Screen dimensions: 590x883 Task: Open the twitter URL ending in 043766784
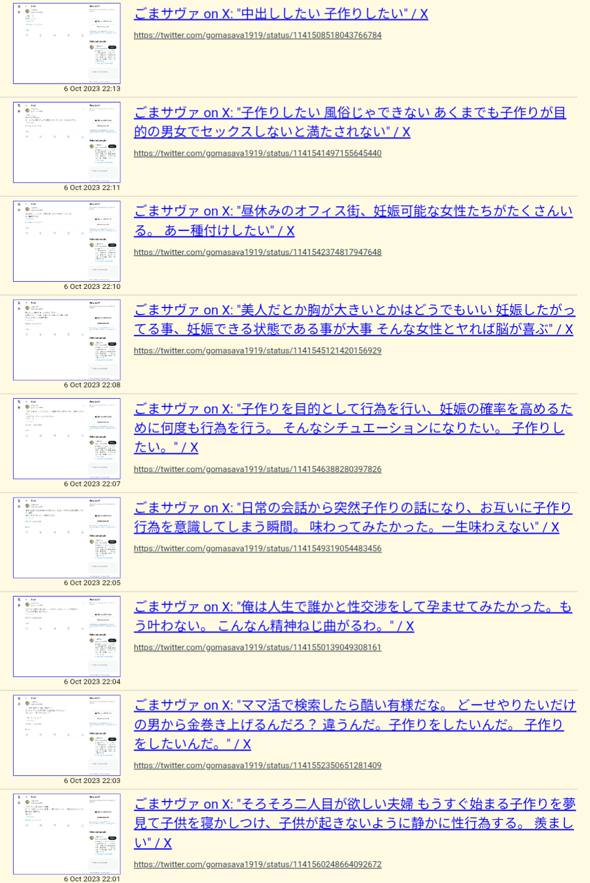pos(258,36)
